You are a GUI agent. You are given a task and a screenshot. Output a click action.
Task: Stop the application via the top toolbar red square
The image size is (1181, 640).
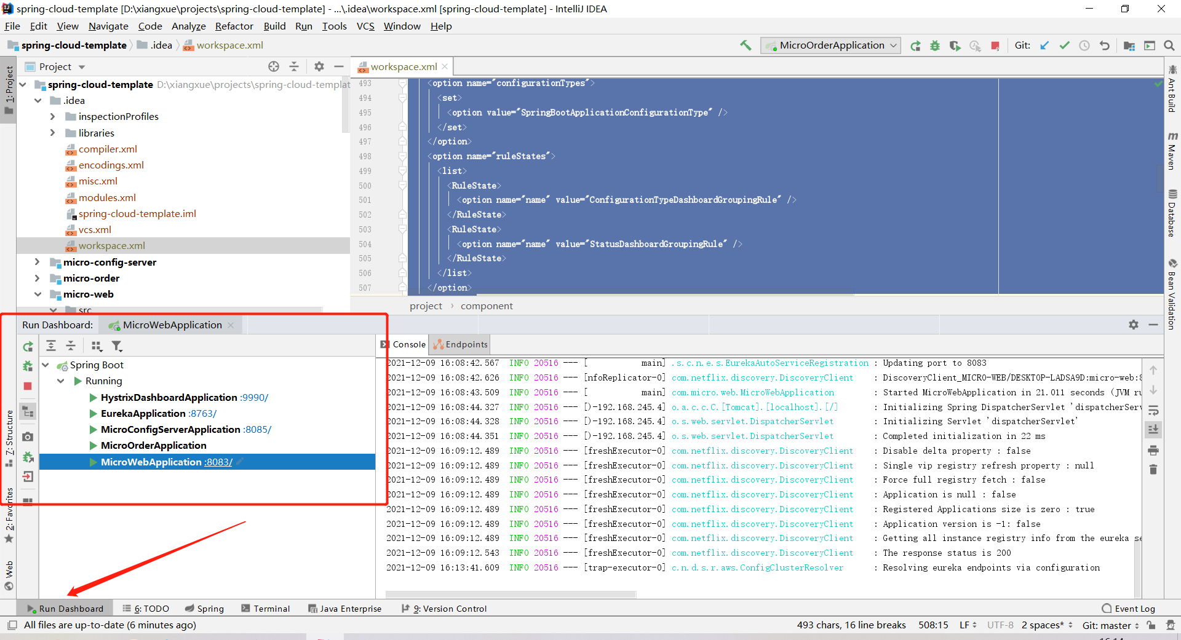[x=995, y=45]
